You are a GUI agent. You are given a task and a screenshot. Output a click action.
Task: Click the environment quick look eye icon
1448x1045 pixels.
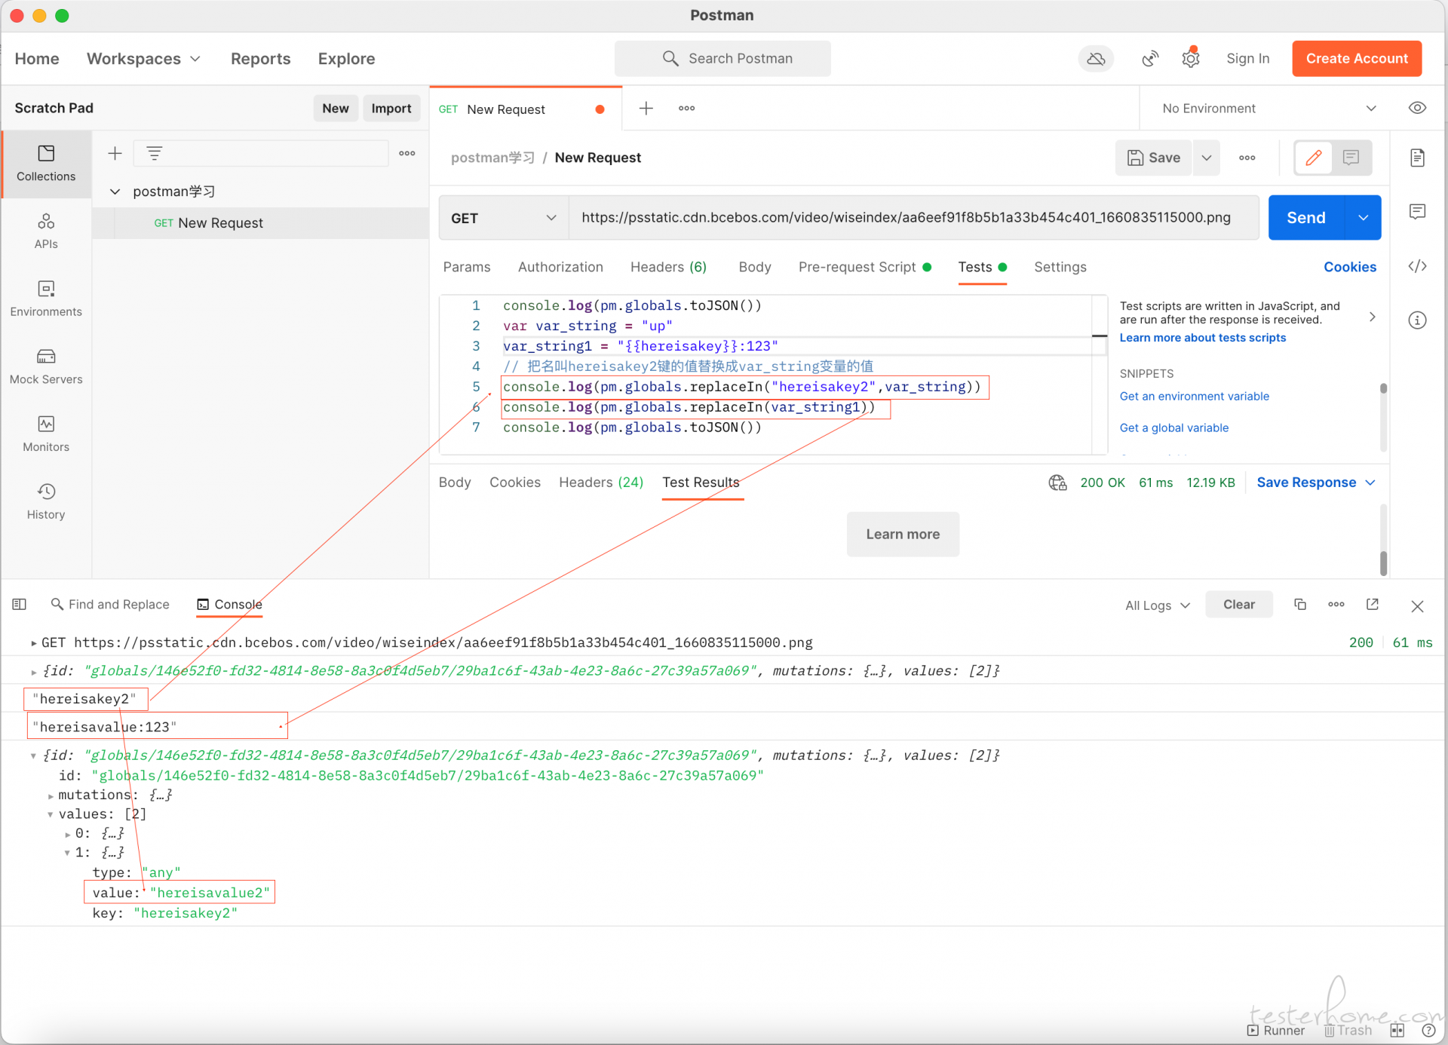coord(1417,109)
